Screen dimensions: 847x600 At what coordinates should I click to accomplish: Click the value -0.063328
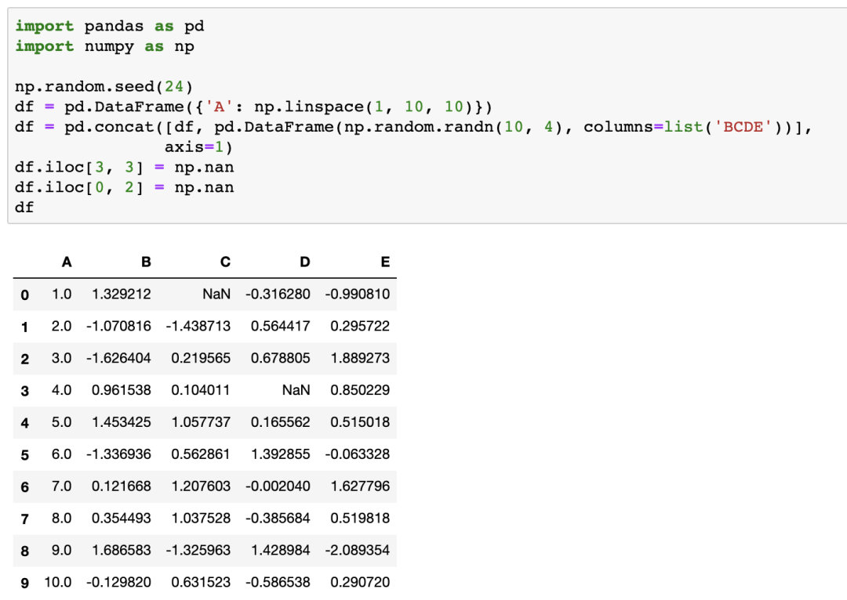pyautogui.click(x=357, y=454)
